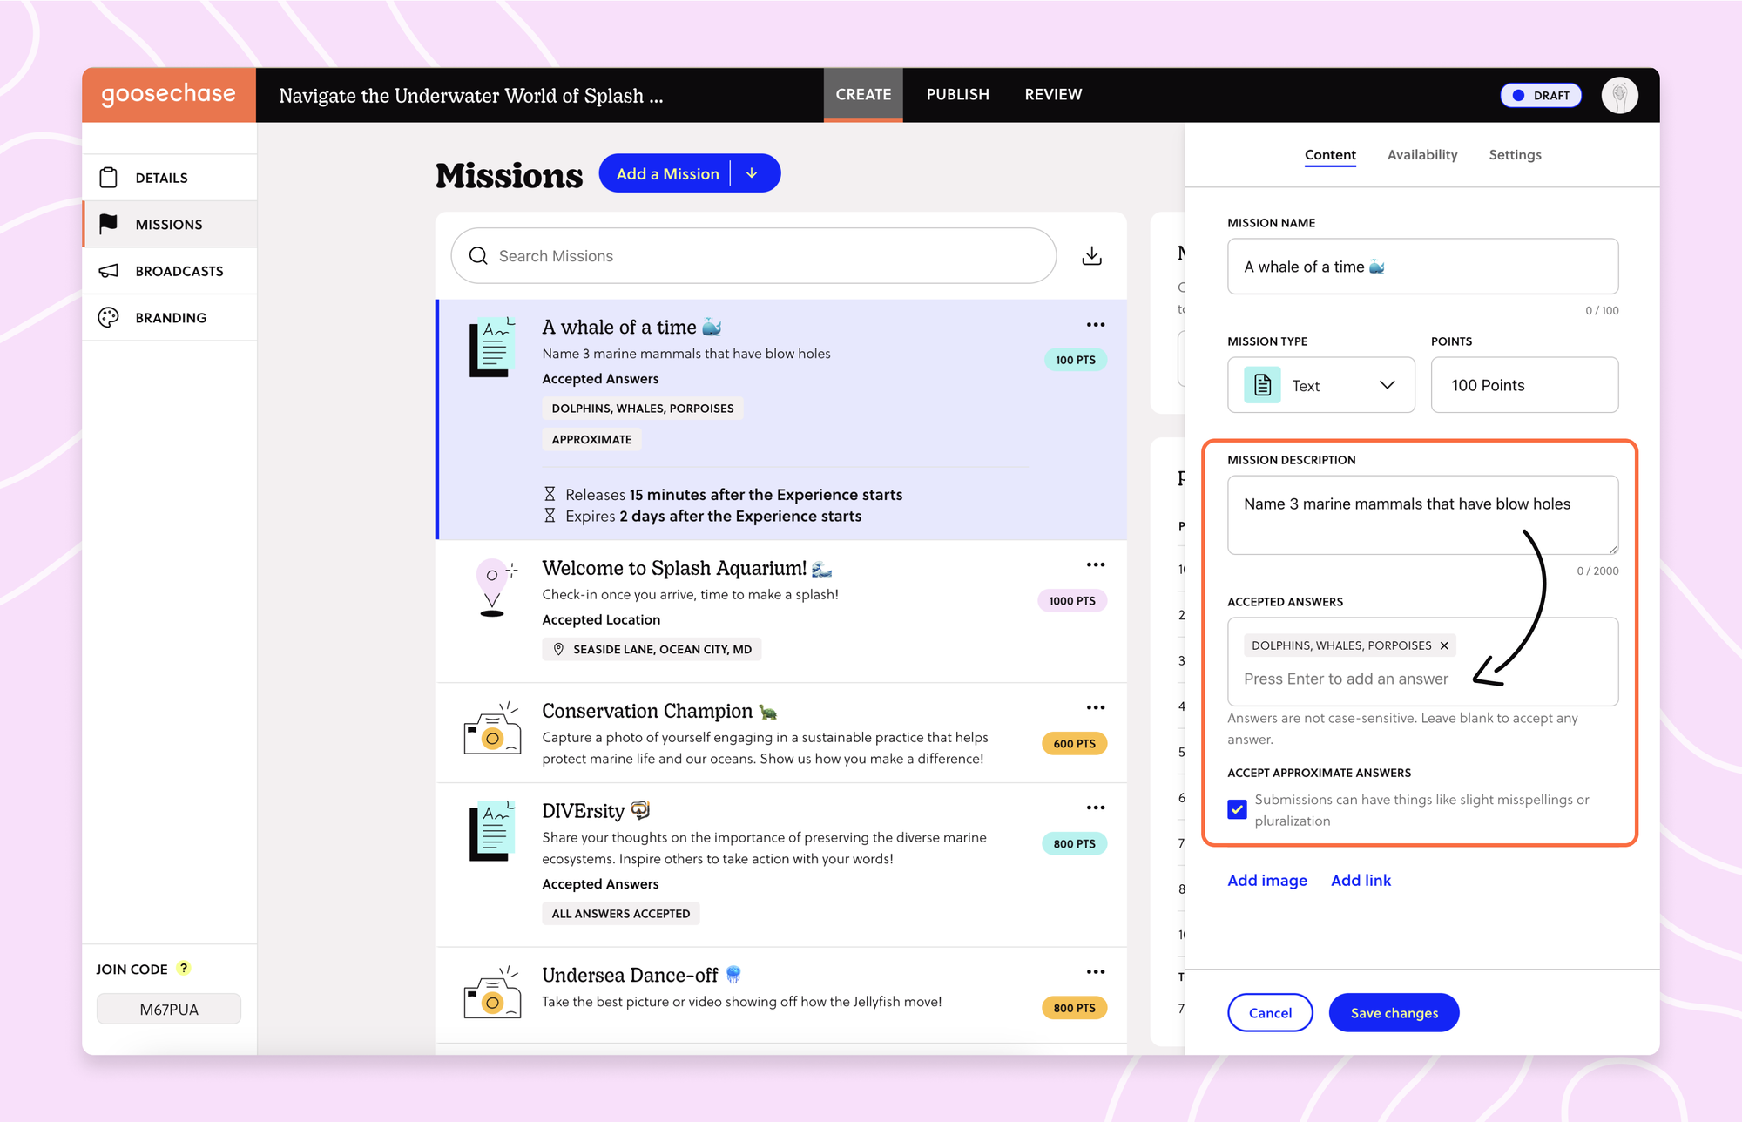Click the Details clipboard icon

click(108, 177)
